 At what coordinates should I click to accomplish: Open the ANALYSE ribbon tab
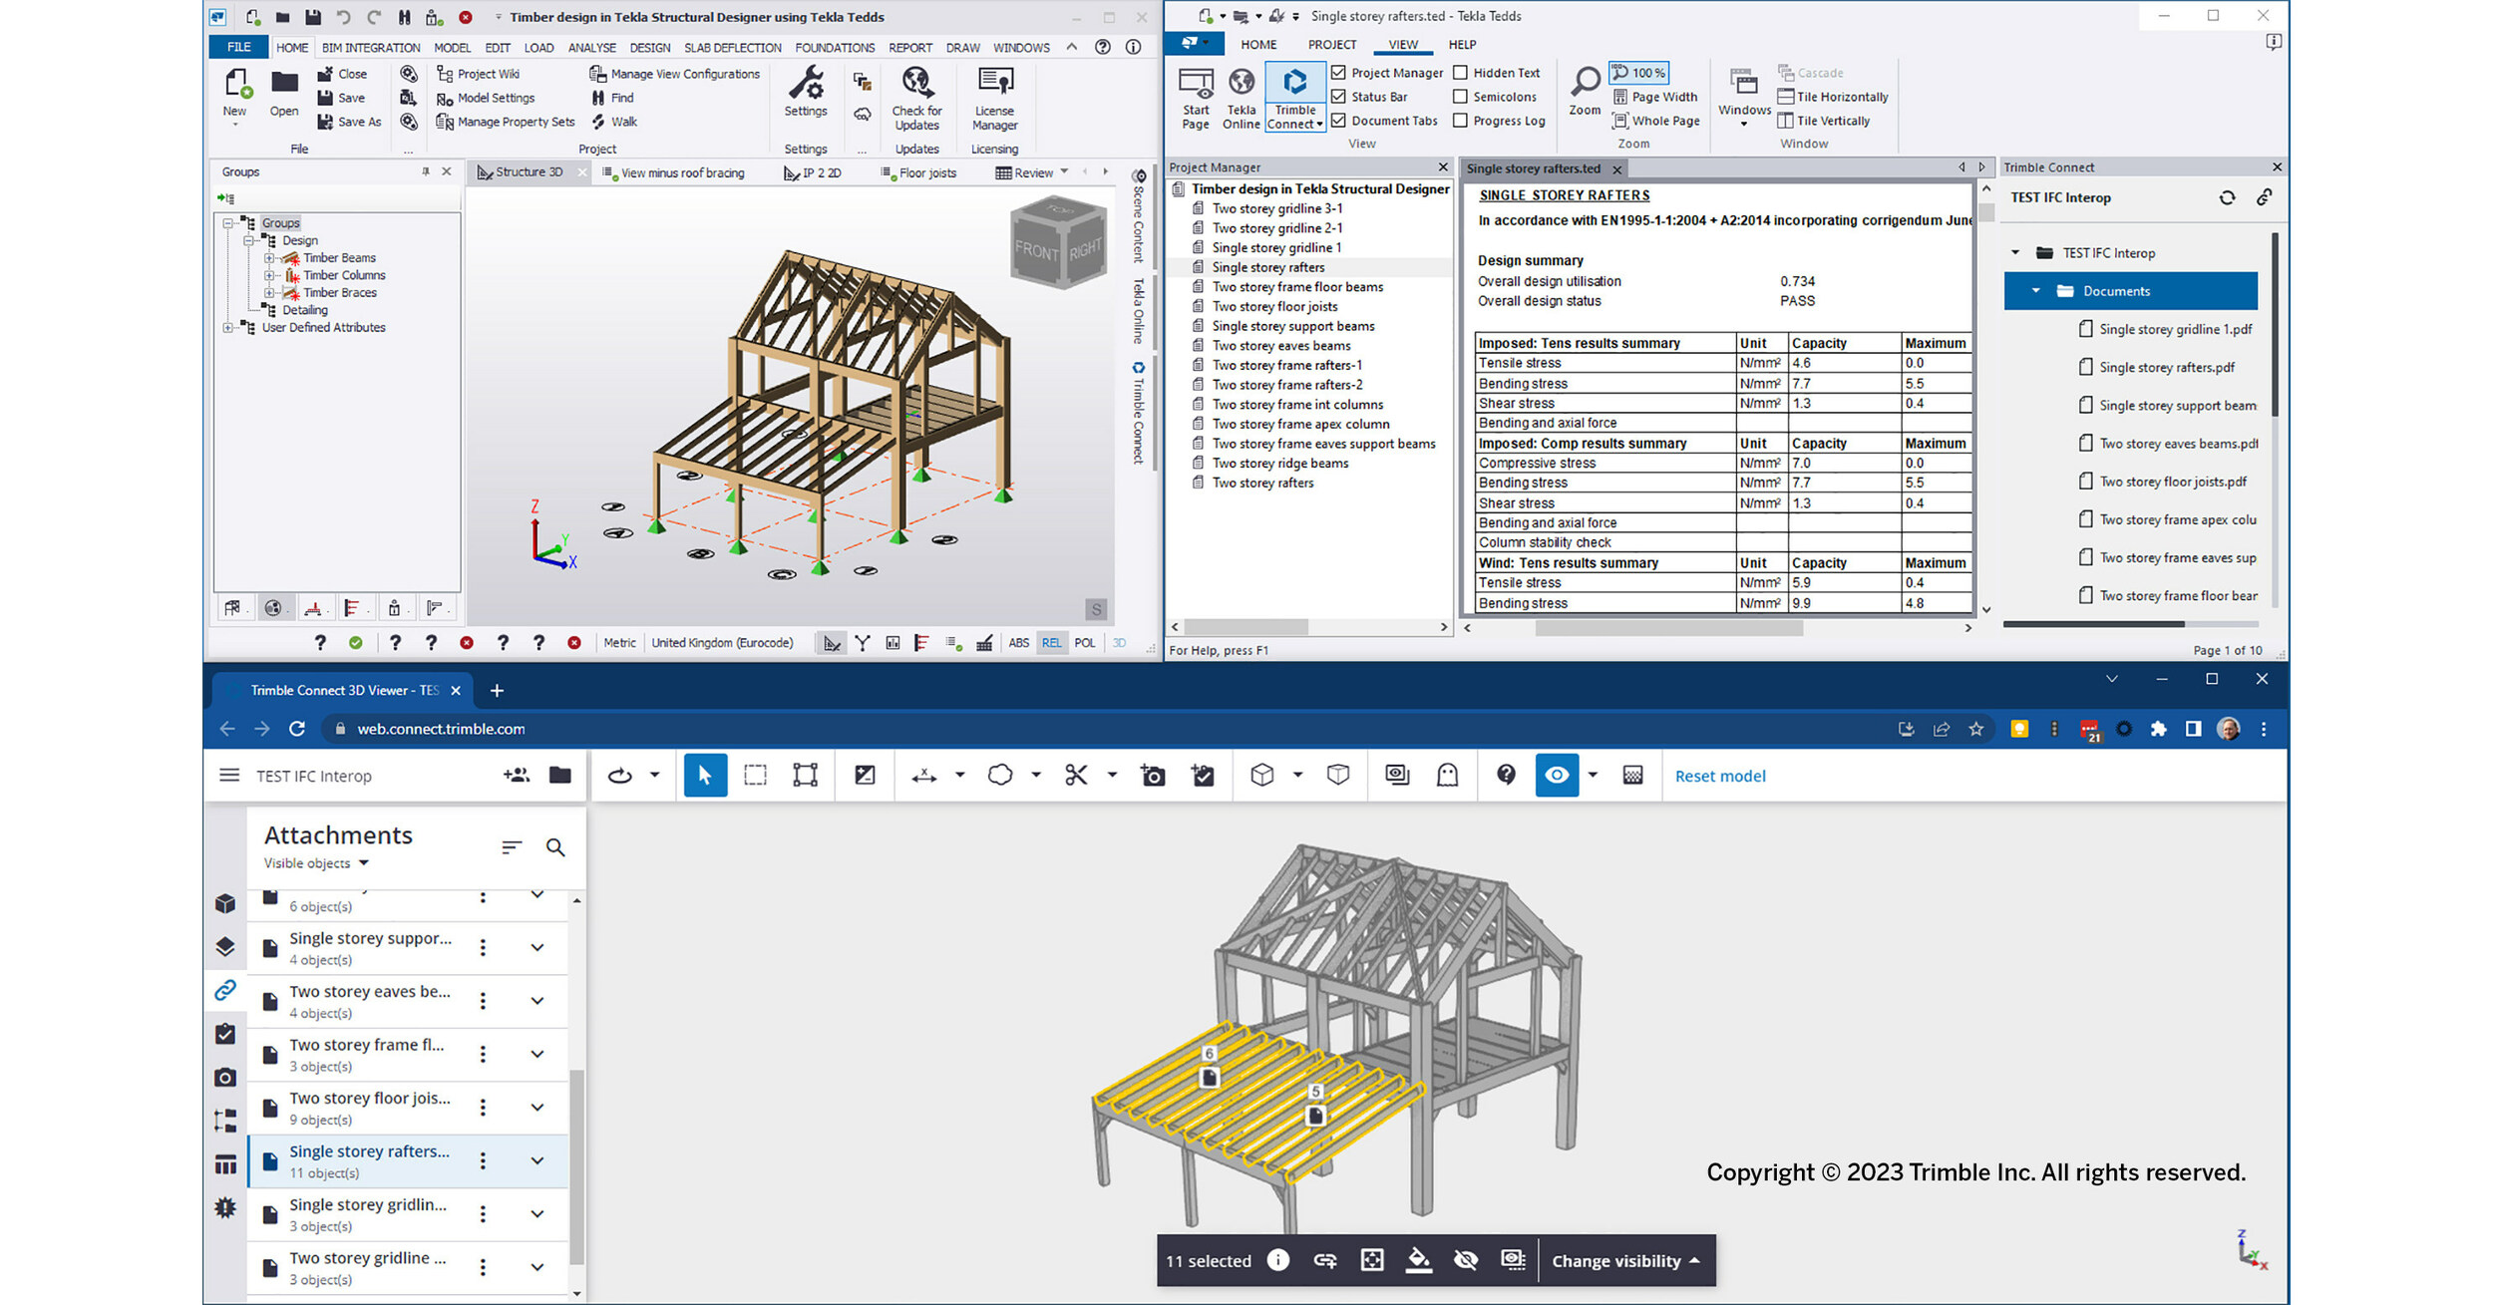[x=592, y=48]
